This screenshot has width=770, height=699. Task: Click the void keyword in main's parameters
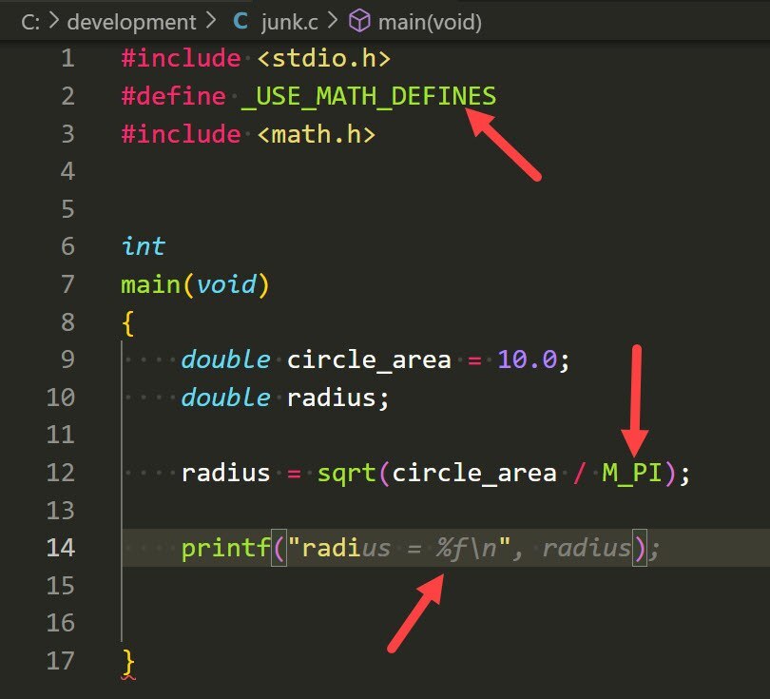226,284
